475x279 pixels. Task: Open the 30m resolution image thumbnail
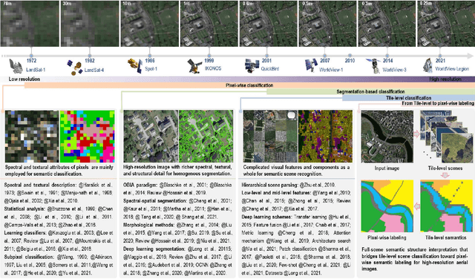pos(90,24)
